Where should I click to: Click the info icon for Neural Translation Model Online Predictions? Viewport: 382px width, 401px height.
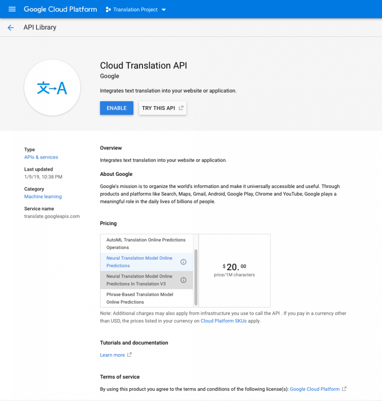pos(183,262)
